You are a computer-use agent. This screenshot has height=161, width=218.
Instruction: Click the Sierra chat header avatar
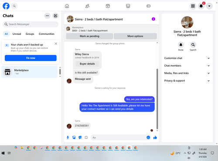click(x=70, y=19)
